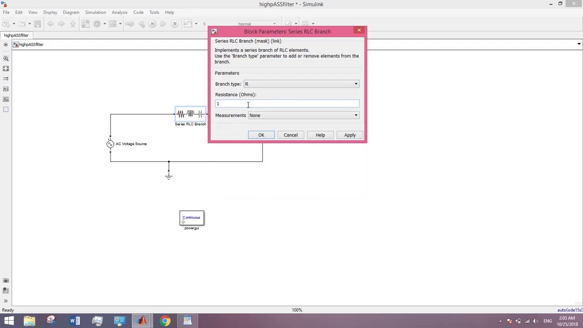Run the simulation with the Run button
The image size is (583, 328).
click(x=152, y=24)
